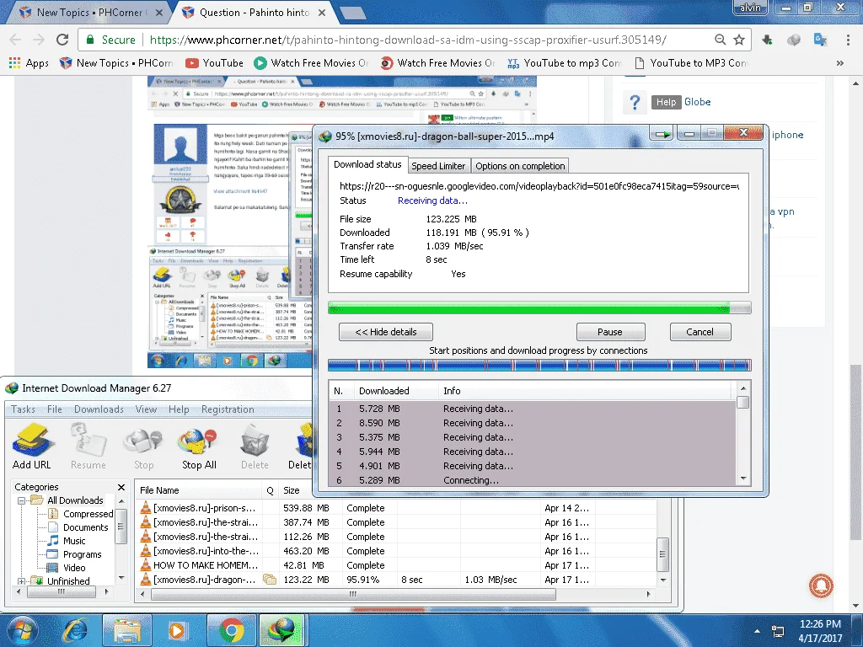Open File Explorer from taskbar

pyautogui.click(x=128, y=630)
